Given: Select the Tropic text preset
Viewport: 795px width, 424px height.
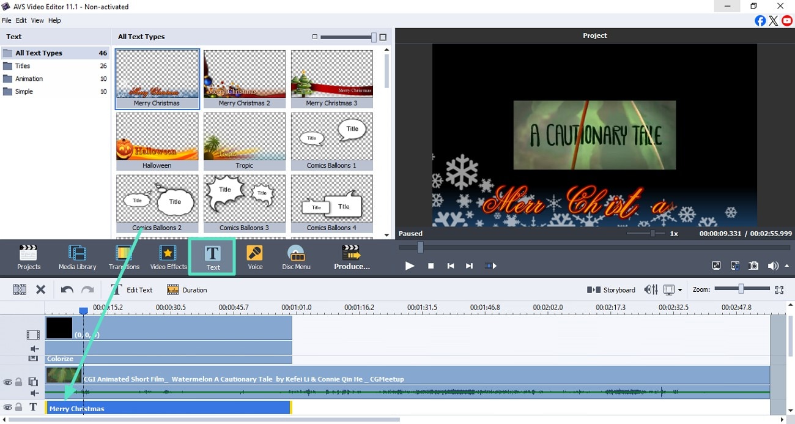Looking at the screenshot, I should 245,141.
